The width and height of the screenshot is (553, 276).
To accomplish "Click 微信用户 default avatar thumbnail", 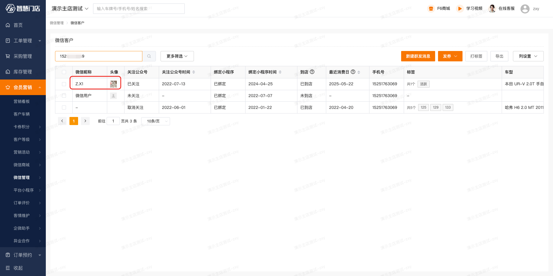I will click(113, 96).
